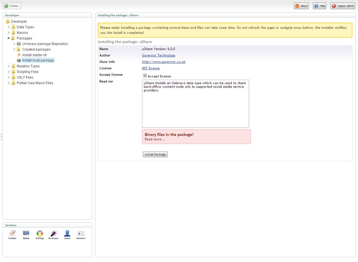Click the Scripting Files folder icon
The image size is (358, 262).
tap(13, 72)
